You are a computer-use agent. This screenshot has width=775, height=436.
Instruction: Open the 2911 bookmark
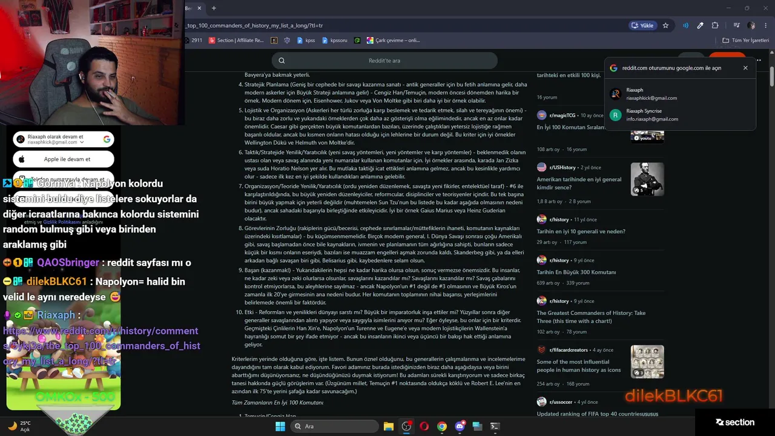pyautogui.click(x=193, y=41)
